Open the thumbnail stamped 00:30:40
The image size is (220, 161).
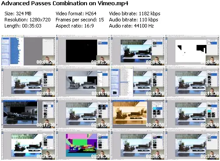(x=137, y=144)
